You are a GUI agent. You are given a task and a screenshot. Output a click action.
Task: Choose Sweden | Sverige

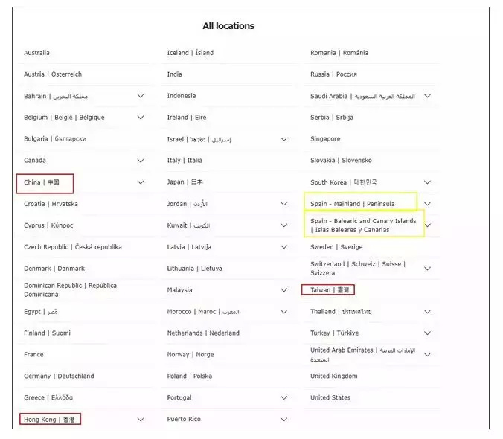click(x=336, y=247)
